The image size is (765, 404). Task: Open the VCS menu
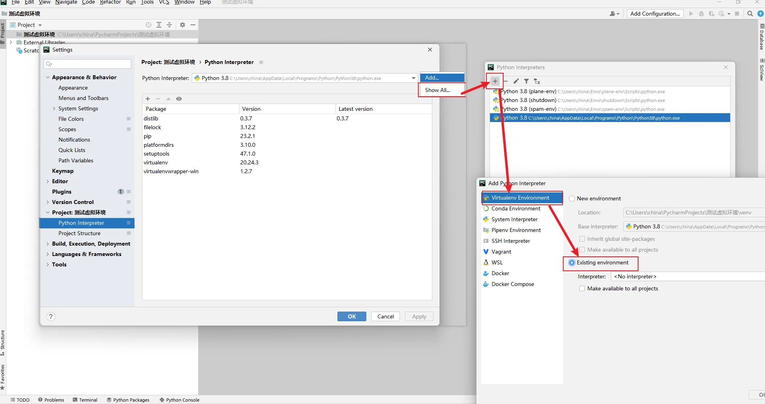(164, 2)
